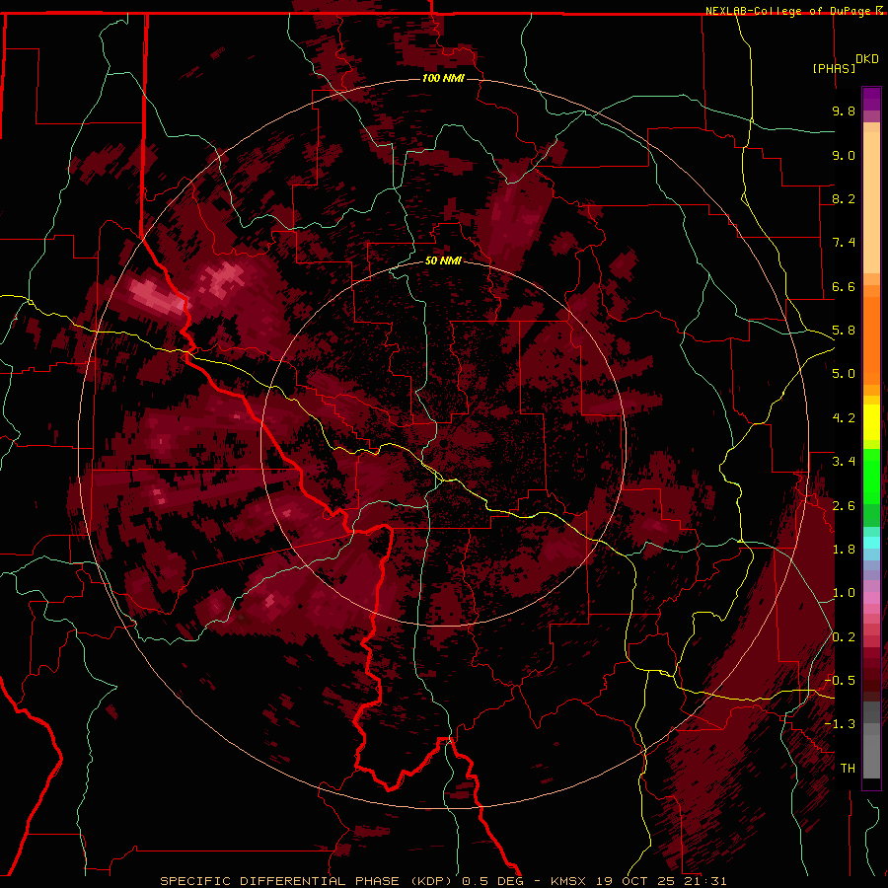This screenshot has width=888, height=888.
Task: Click the -1.3 scale value
Action: tap(841, 724)
